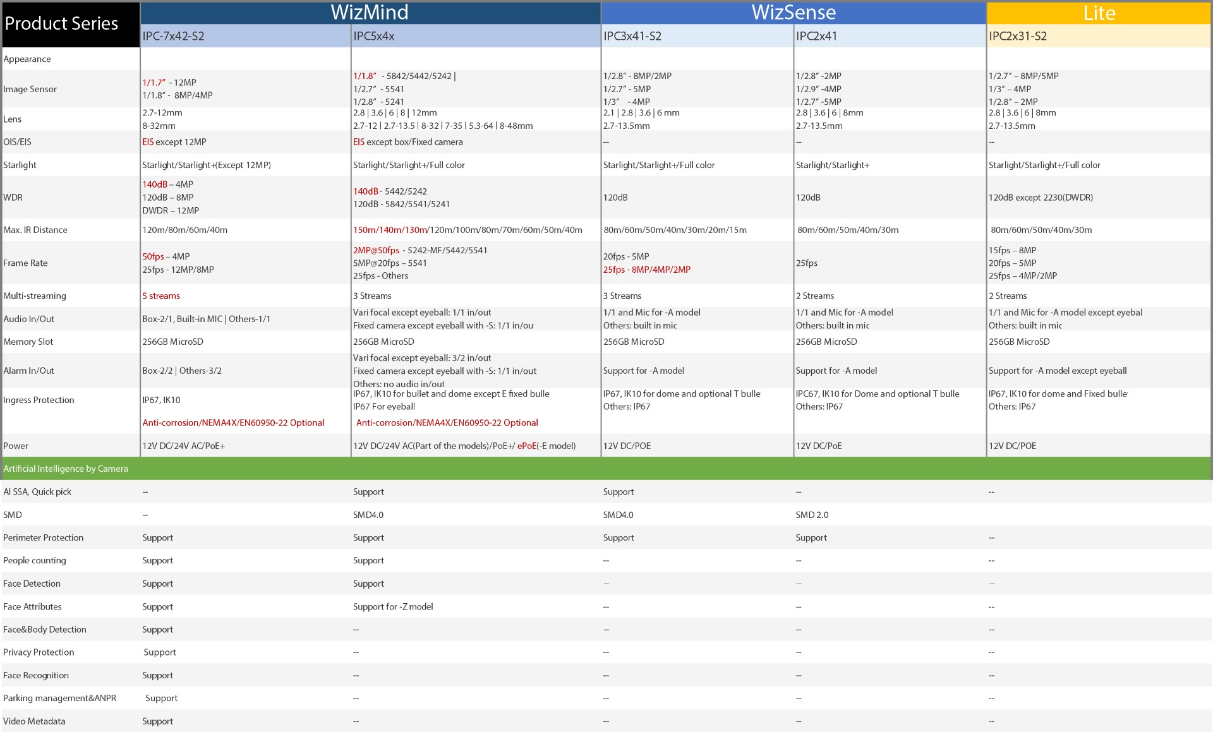Select the People counting row label
Viewport: 1213px width, 732px height.
click(34, 560)
